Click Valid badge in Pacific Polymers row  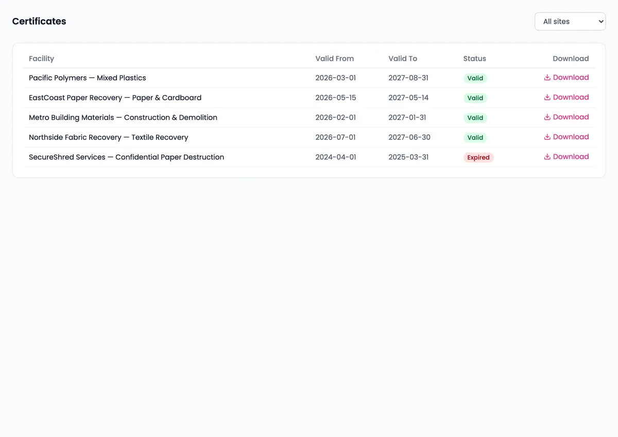point(475,78)
